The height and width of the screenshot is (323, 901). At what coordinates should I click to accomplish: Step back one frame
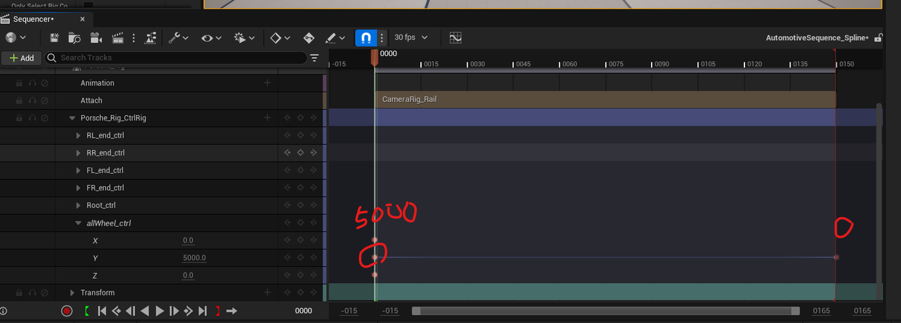[x=130, y=311]
